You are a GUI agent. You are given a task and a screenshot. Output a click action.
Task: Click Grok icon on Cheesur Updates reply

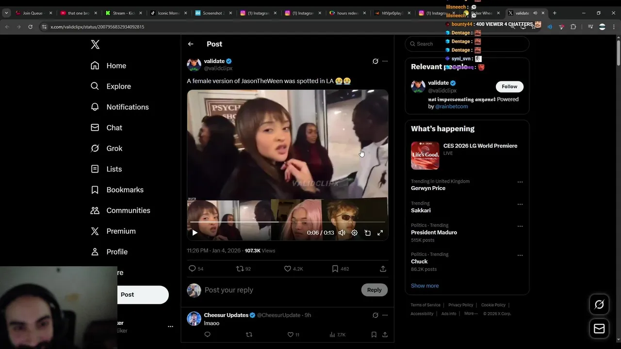point(375,315)
